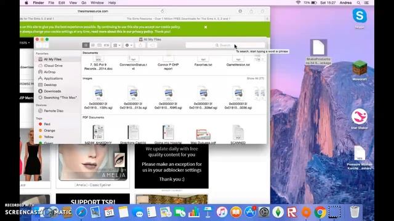This screenshot has width=394, height=221.
Task: Open Keynote from the Dock
Action: pyautogui.click(x=207, y=212)
